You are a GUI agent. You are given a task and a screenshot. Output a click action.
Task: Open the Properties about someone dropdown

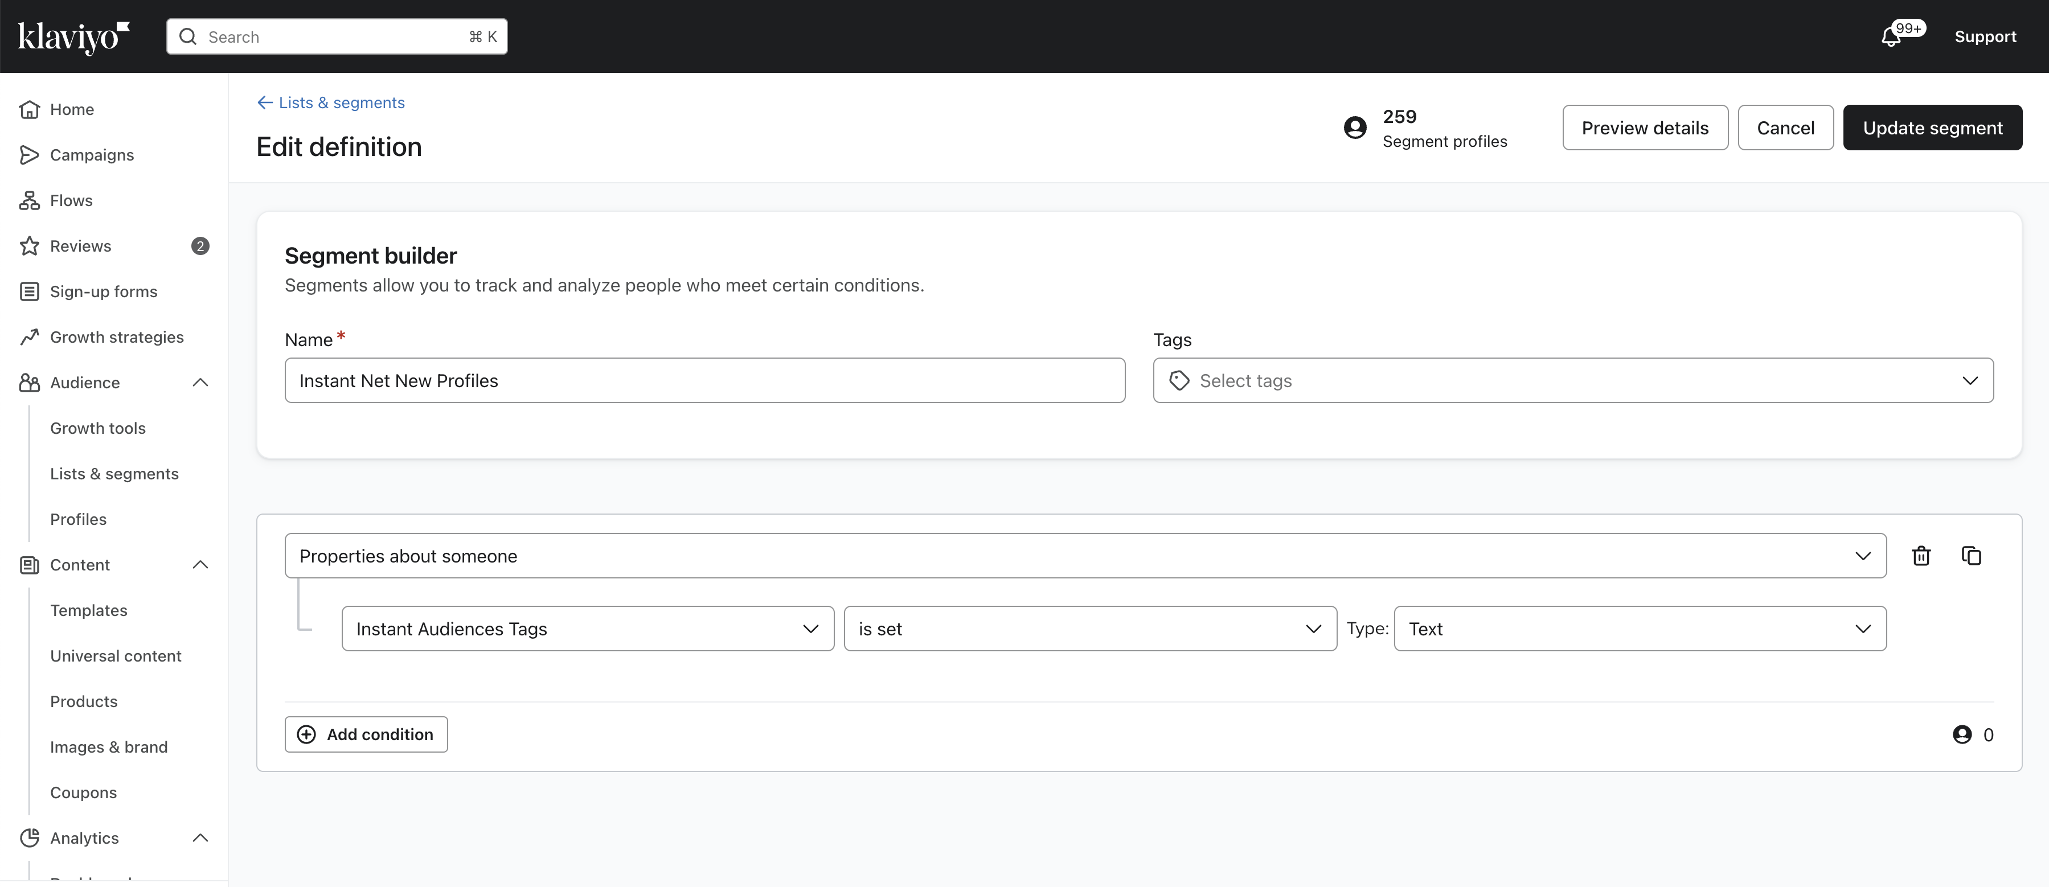(x=1085, y=555)
